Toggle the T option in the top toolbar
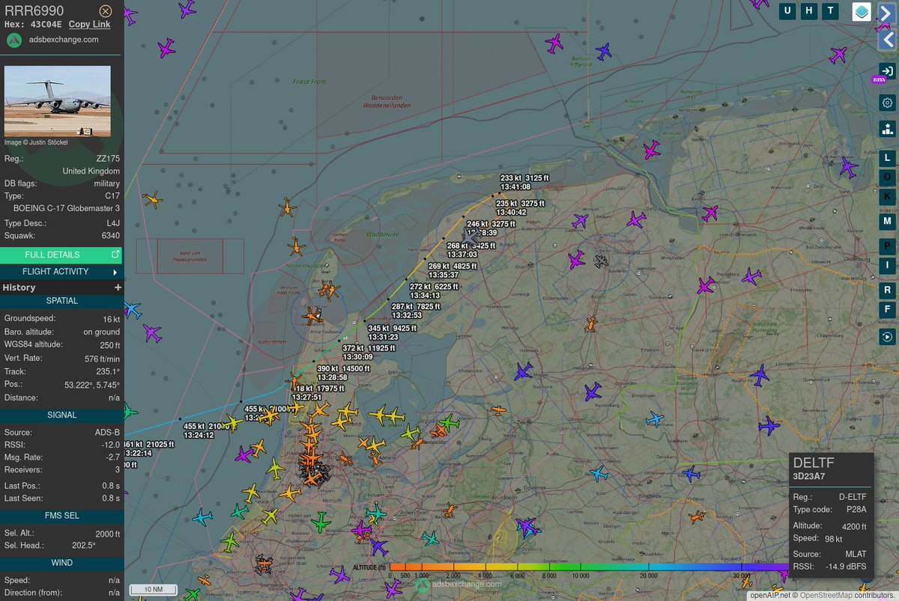 click(829, 11)
